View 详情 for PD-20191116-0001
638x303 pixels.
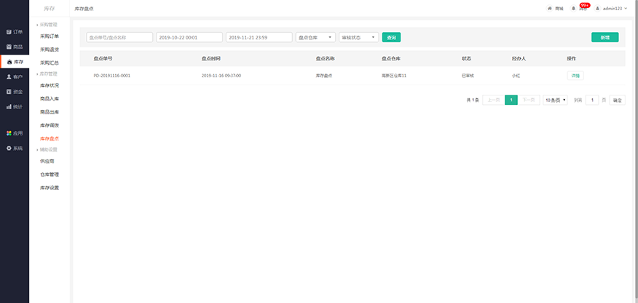click(x=575, y=75)
